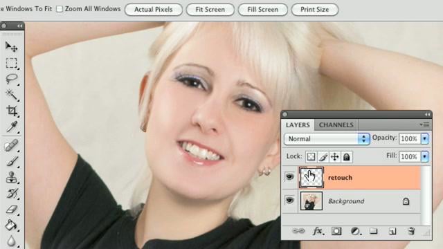The width and height of the screenshot is (443, 249).
Task: Hide the Background layer
Action: click(x=289, y=201)
